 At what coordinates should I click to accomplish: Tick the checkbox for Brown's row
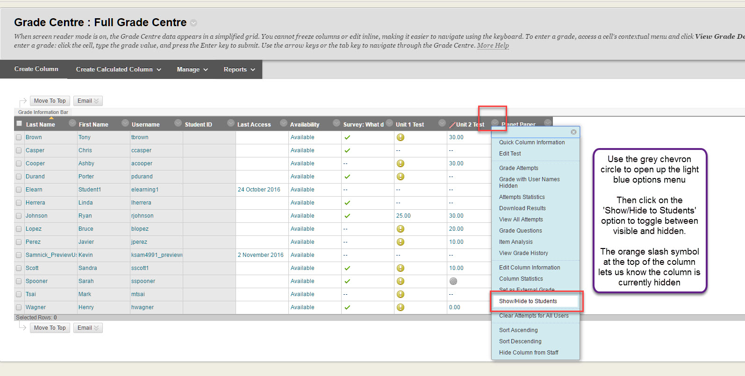[x=19, y=137]
